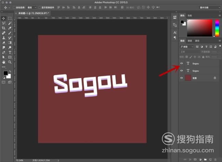Select the Horizontal Type tool
Viewport: 222px width, 162px height.
10,52
